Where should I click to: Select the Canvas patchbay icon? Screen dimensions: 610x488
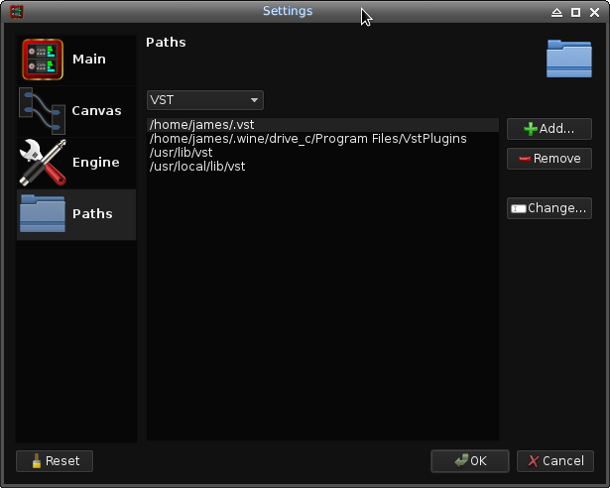click(42, 111)
